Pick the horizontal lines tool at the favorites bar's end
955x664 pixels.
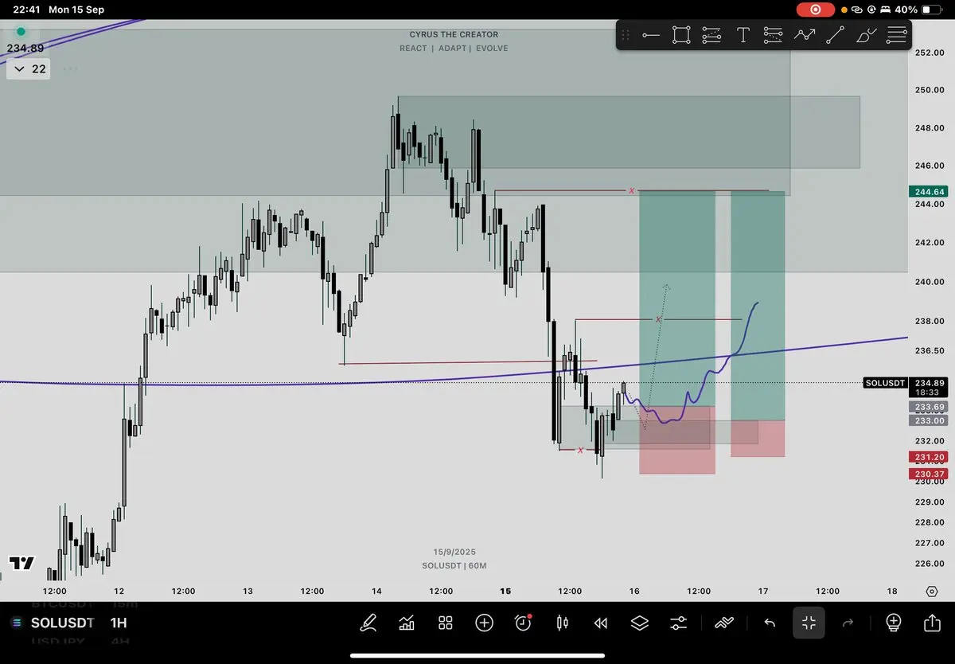(896, 35)
